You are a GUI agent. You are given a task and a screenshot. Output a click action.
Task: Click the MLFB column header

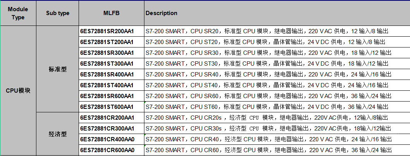coord(112,13)
